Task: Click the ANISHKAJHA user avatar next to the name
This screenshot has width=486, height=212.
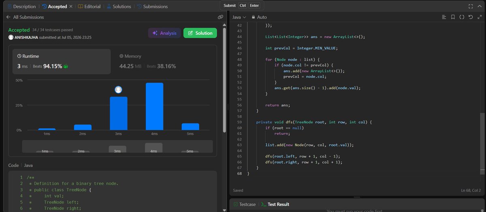Action: coord(11,37)
